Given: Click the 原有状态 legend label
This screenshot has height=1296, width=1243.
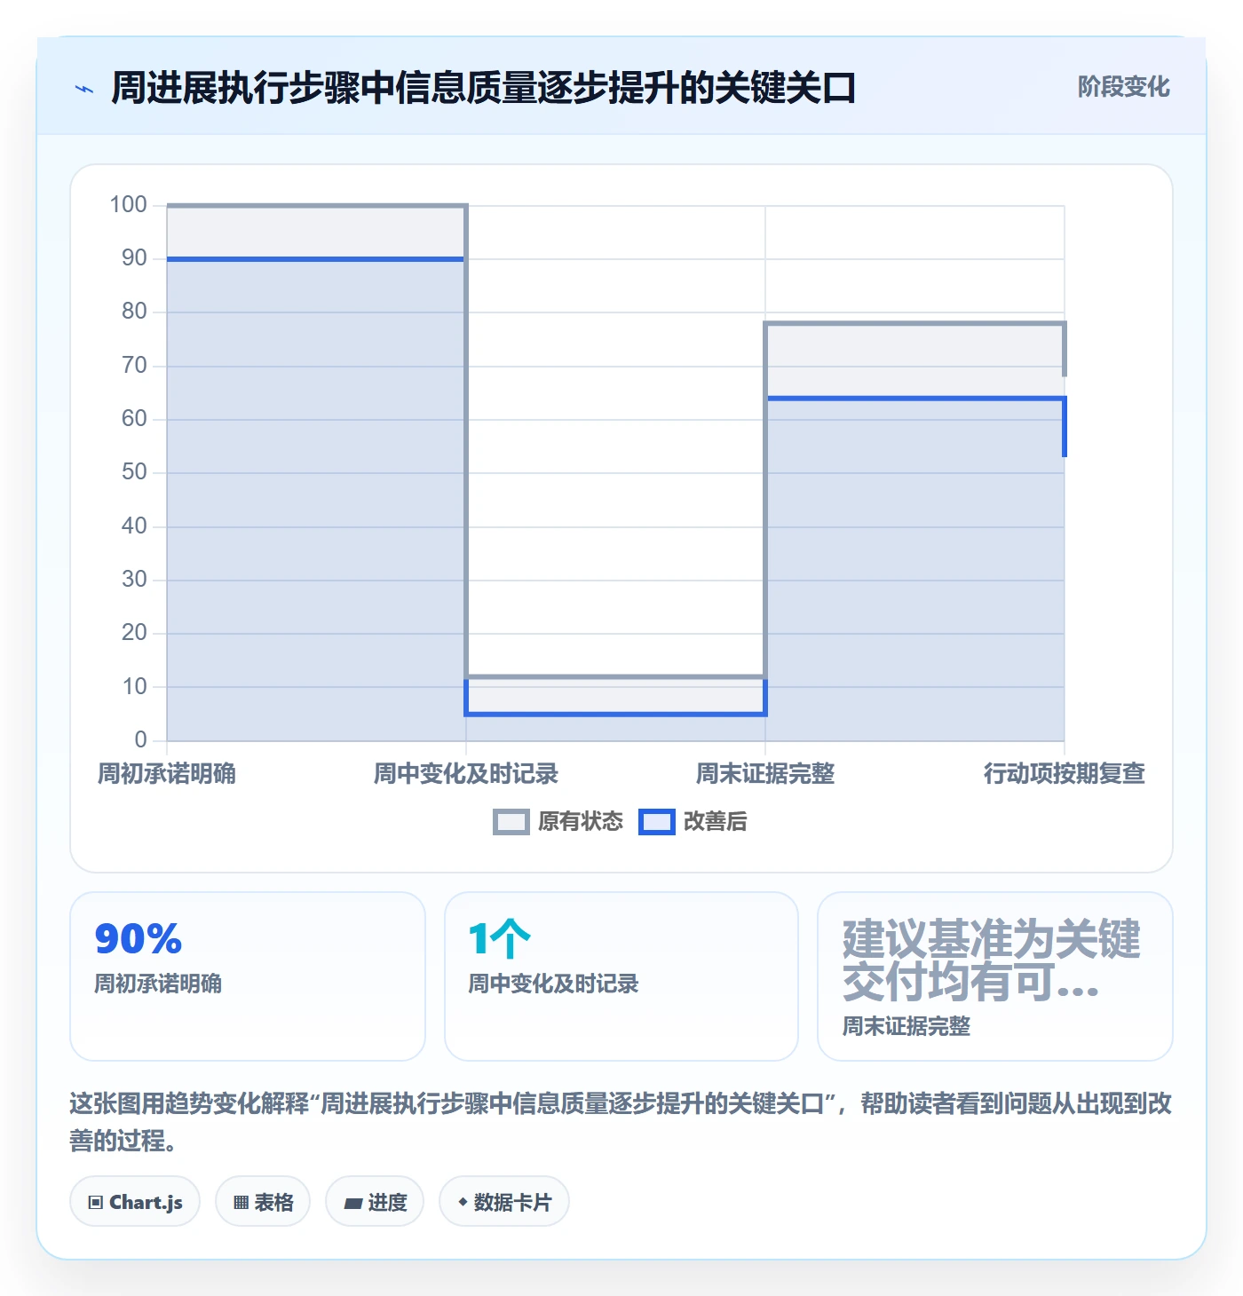Looking at the screenshot, I should coord(581,822).
